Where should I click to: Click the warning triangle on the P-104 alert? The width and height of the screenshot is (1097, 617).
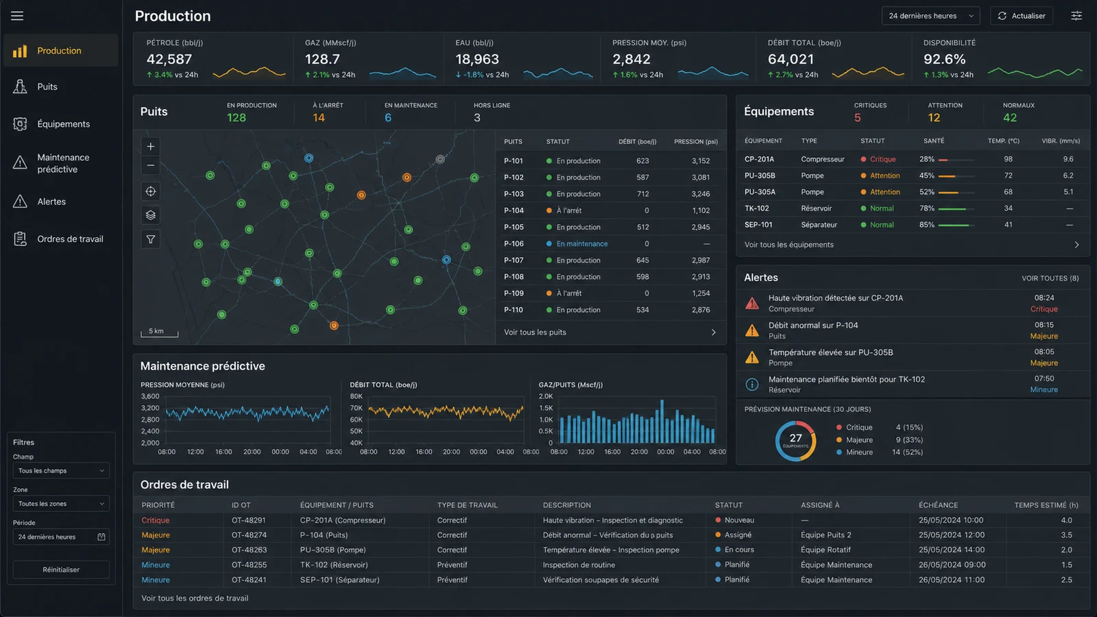[752, 330]
